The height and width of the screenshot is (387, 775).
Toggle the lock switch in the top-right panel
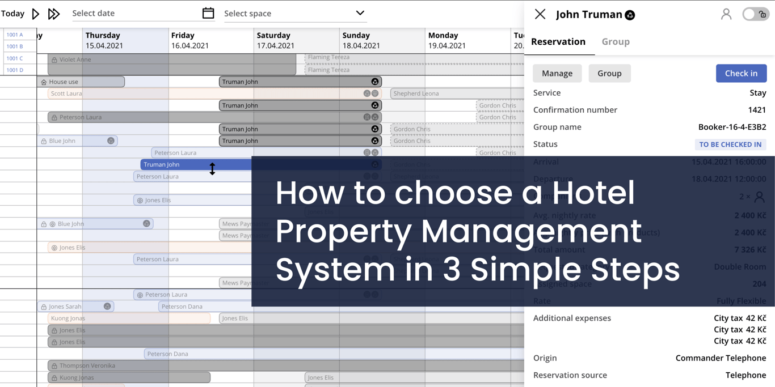point(756,14)
